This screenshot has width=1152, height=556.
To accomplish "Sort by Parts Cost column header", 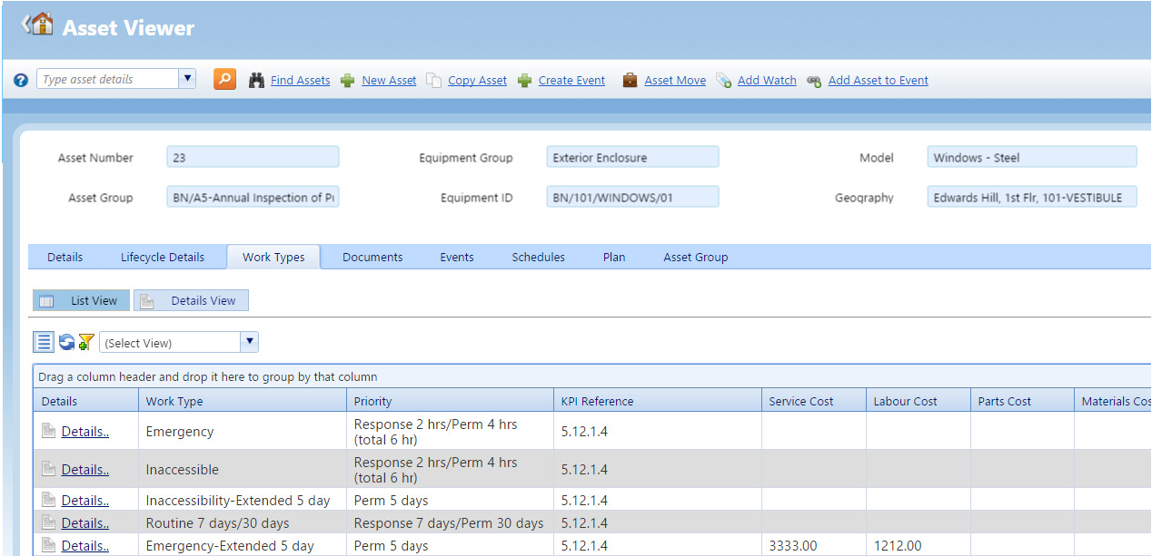I will [1023, 401].
